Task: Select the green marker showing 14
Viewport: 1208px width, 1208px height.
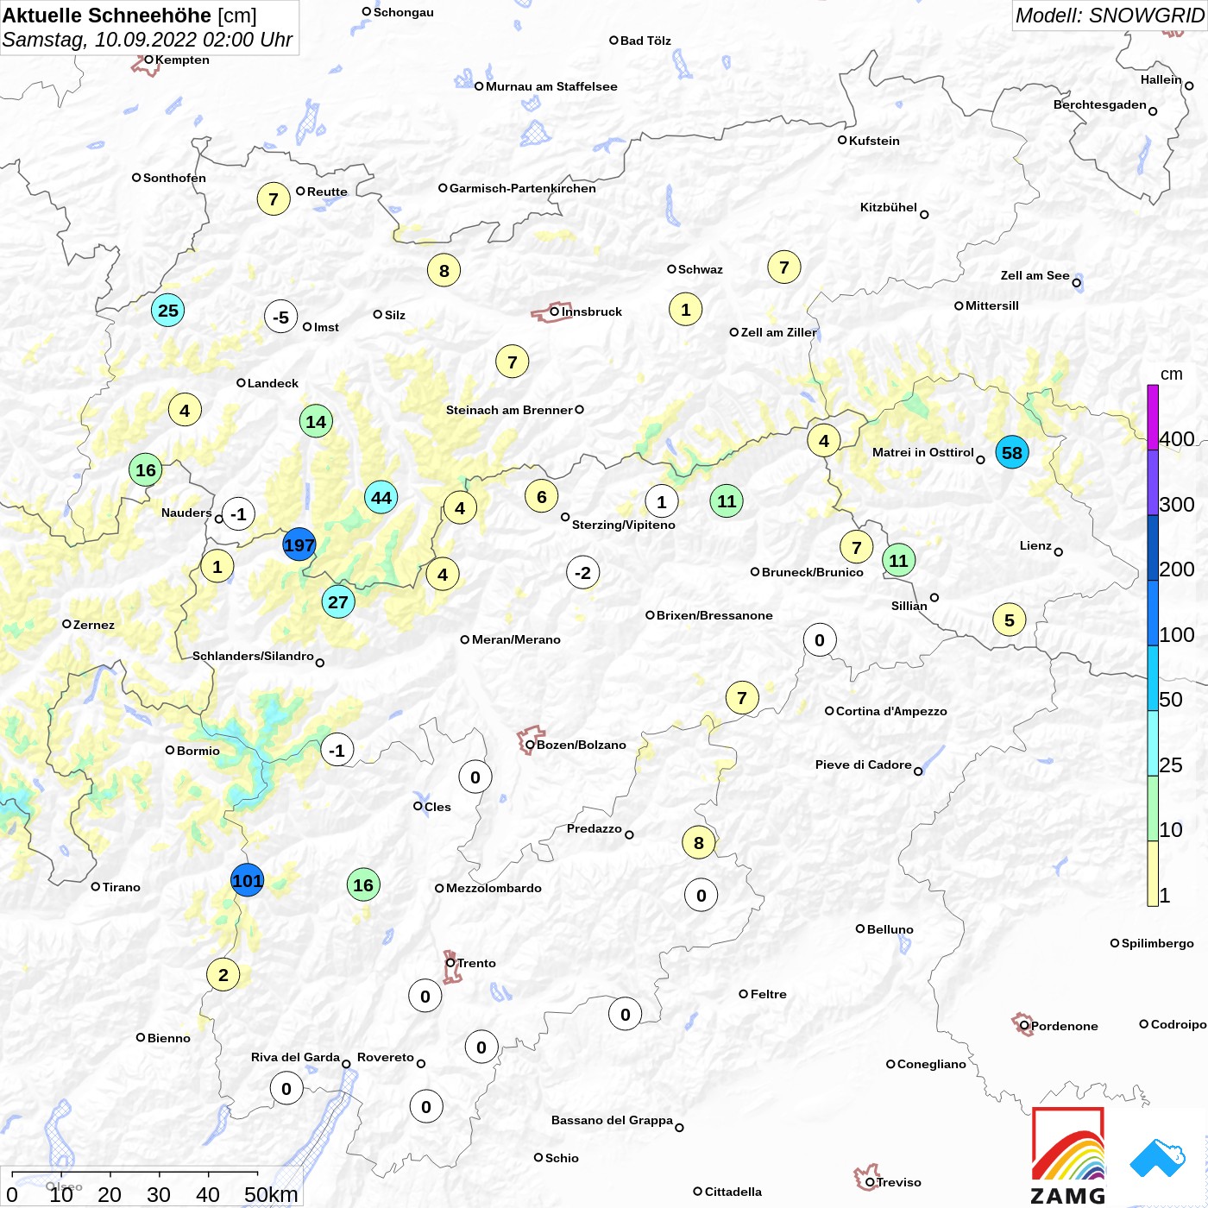Action: [316, 422]
